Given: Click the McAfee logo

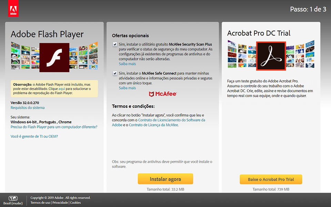Looking at the screenshot, I should coord(162,94).
